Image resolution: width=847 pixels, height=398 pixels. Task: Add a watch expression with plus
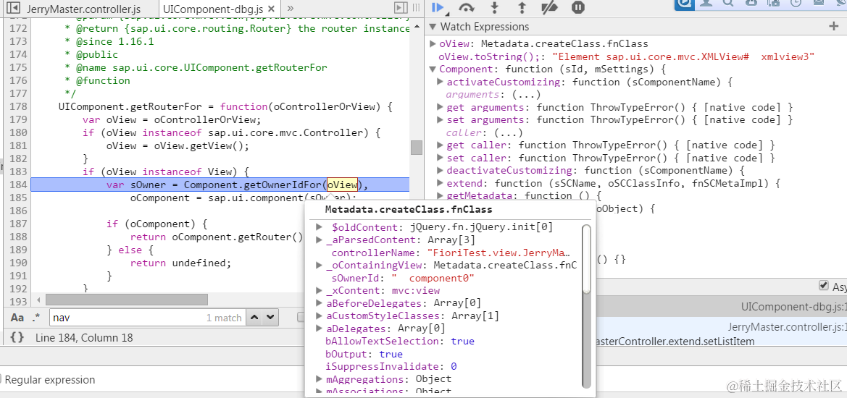(834, 27)
